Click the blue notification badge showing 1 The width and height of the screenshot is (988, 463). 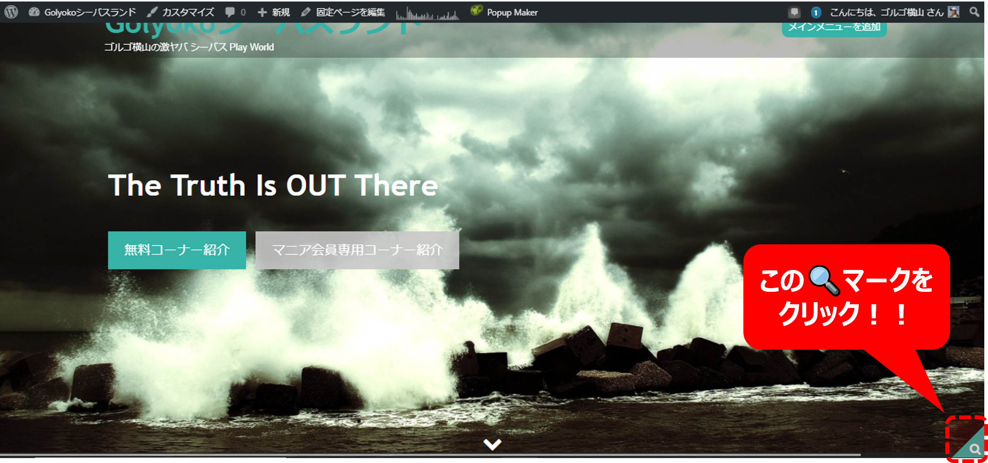tap(815, 12)
